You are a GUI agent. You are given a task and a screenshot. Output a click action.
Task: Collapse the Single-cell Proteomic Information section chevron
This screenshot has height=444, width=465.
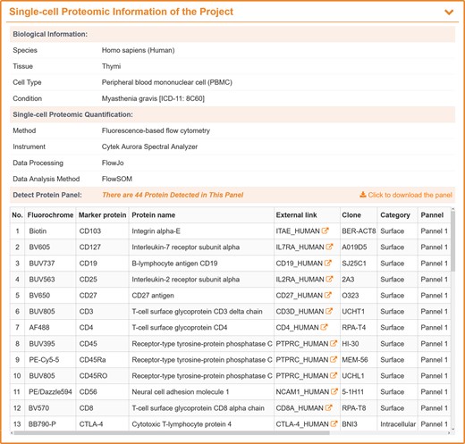449,13
